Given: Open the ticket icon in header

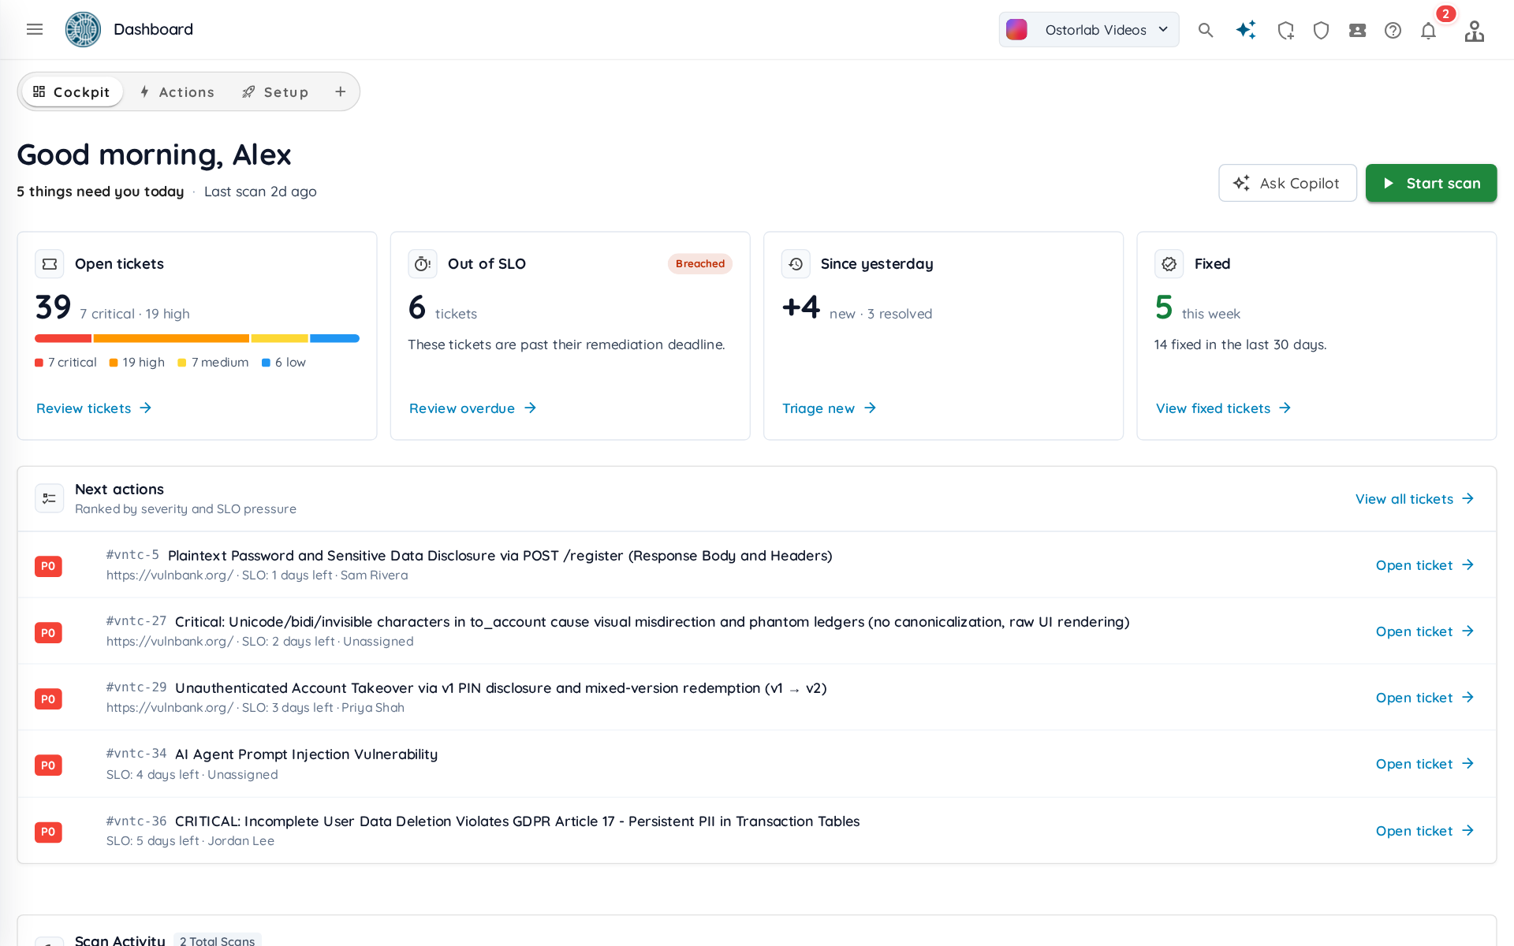Looking at the screenshot, I should [1357, 30].
